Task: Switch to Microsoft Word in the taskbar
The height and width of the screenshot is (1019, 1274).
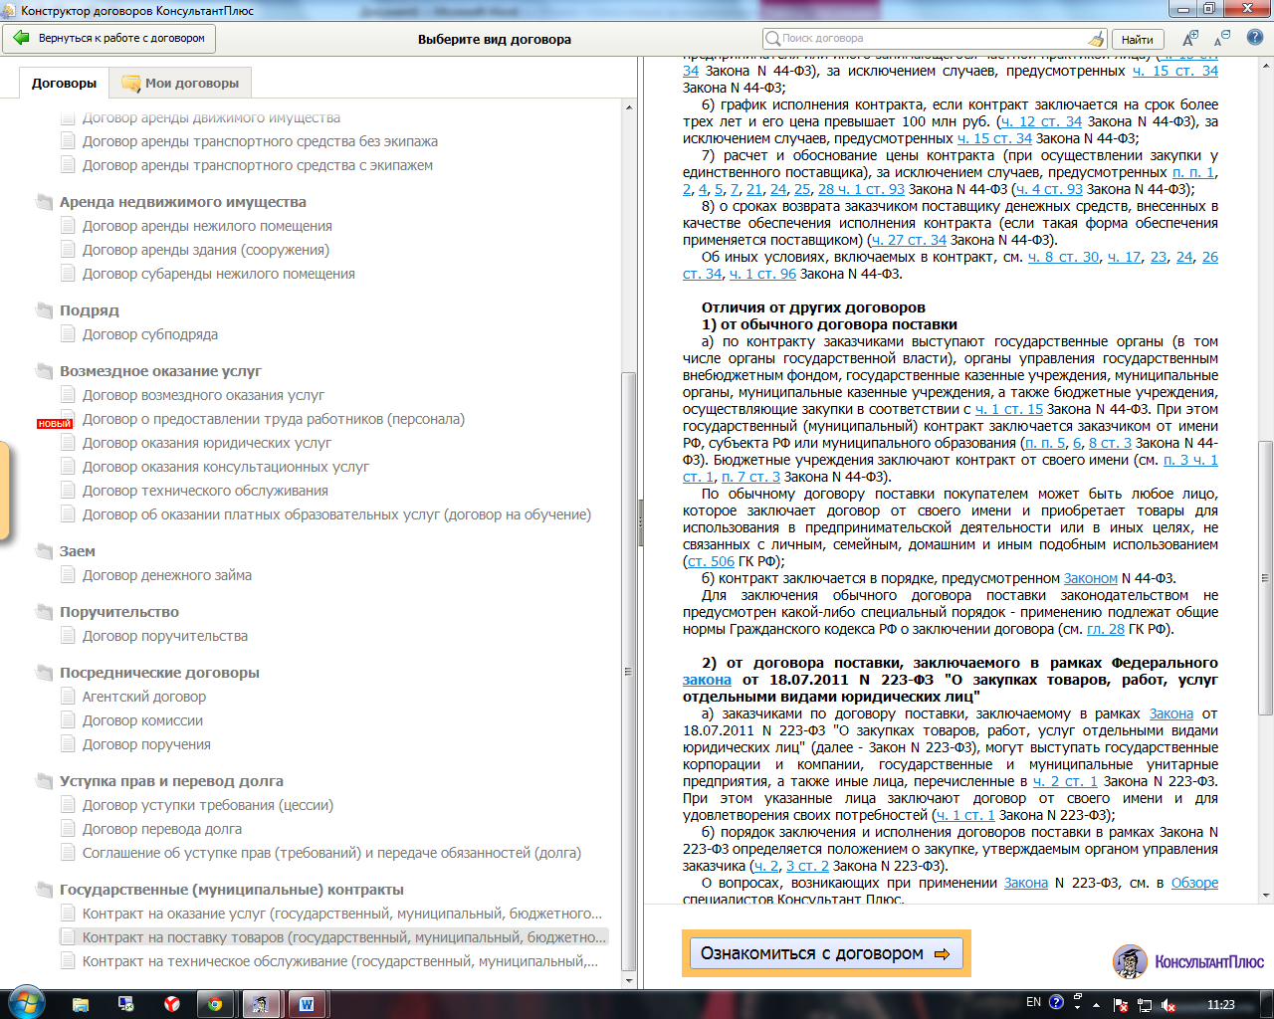Action: [x=307, y=1004]
